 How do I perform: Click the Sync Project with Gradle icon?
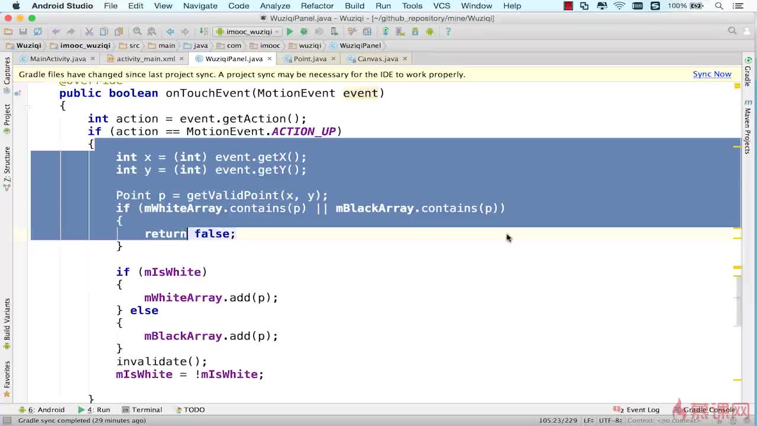click(x=386, y=31)
